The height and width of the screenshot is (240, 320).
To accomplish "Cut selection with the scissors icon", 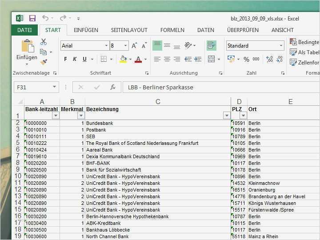I will point(44,42).
